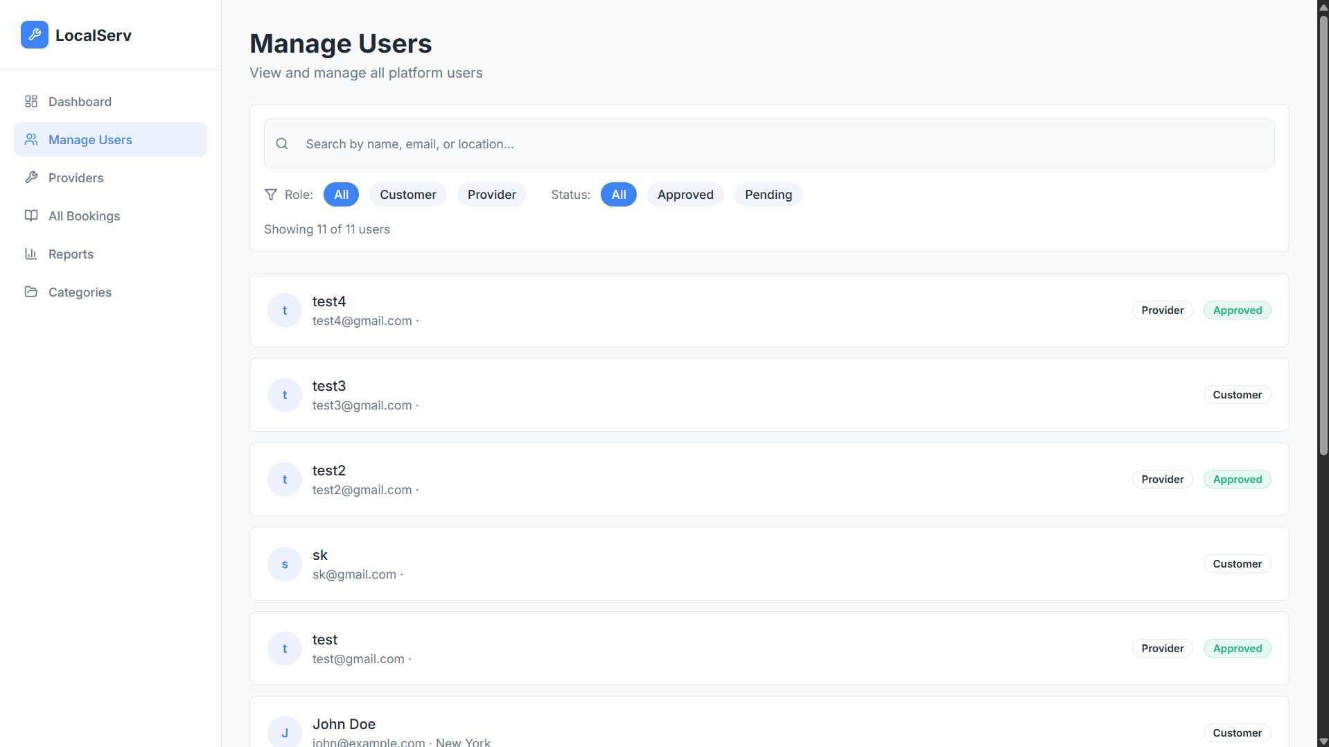Click the Manage Users page heading
This screenshot has width=1329, height=747.
pyautogui.click(x=341, y=44)
